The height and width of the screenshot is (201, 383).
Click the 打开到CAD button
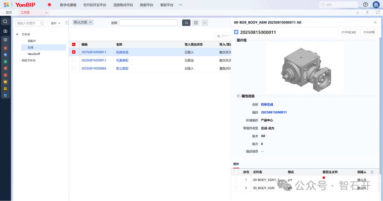[348, 32]
